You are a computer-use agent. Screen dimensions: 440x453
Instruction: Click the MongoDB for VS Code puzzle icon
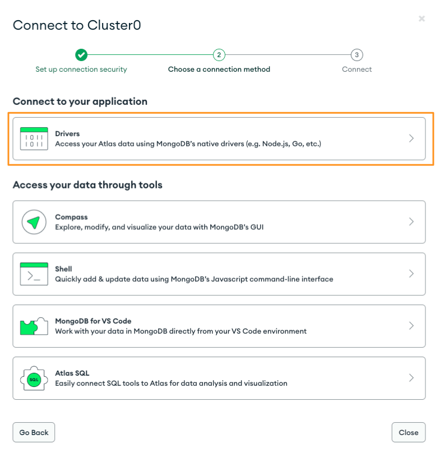pos(34,326)
